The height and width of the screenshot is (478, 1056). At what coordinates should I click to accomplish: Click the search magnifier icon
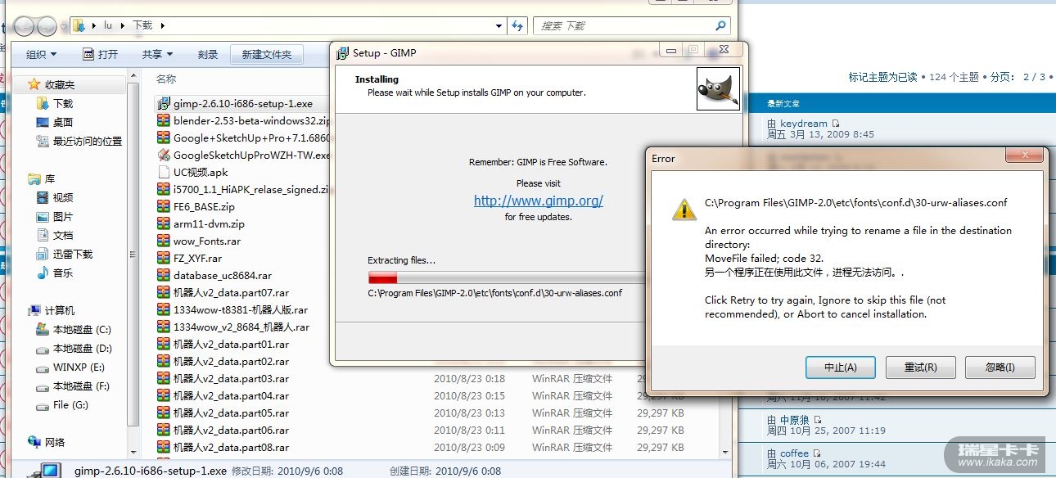tap(720, 26)
